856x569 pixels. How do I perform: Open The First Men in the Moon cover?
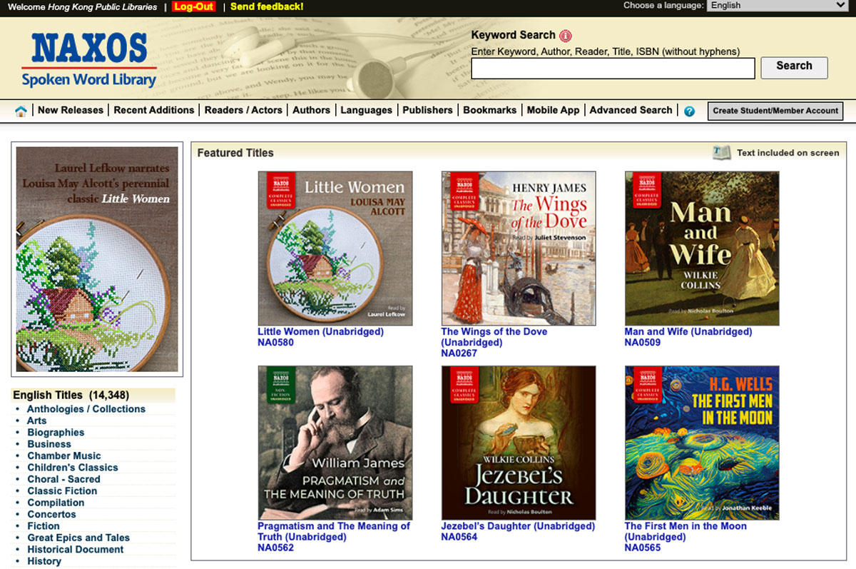click(x=702, y=443)
